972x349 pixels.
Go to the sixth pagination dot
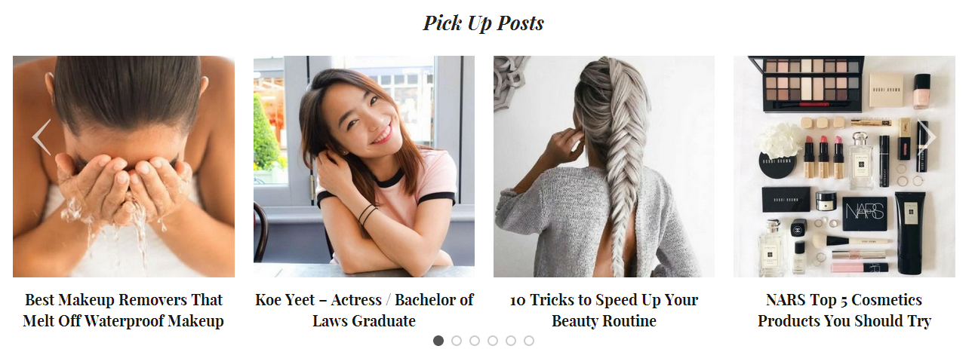[529, 341]
